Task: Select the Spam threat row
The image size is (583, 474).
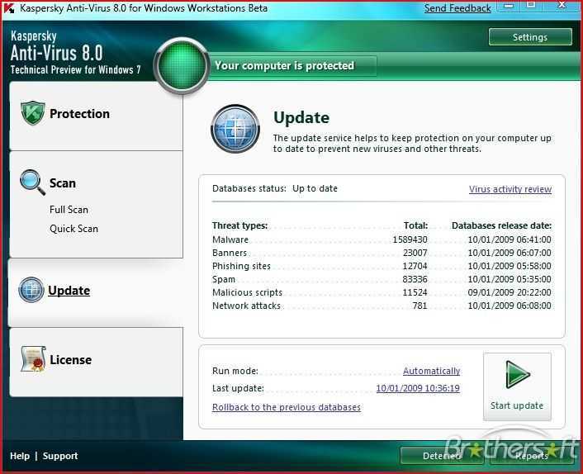Action: 382,279
